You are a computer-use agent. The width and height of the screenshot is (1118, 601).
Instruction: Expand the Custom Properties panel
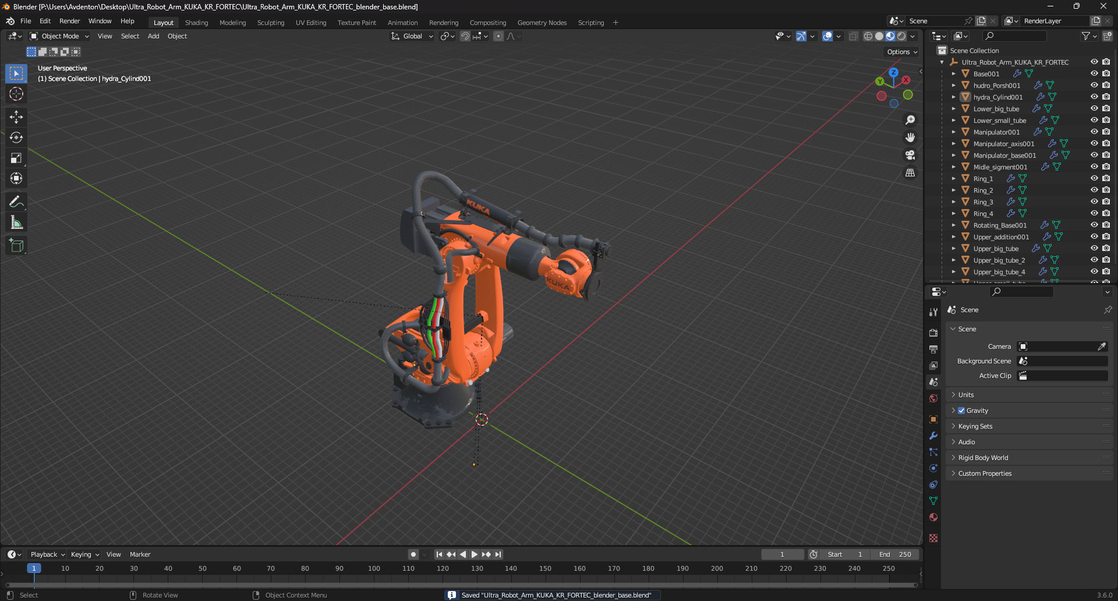pos(1029,473)
